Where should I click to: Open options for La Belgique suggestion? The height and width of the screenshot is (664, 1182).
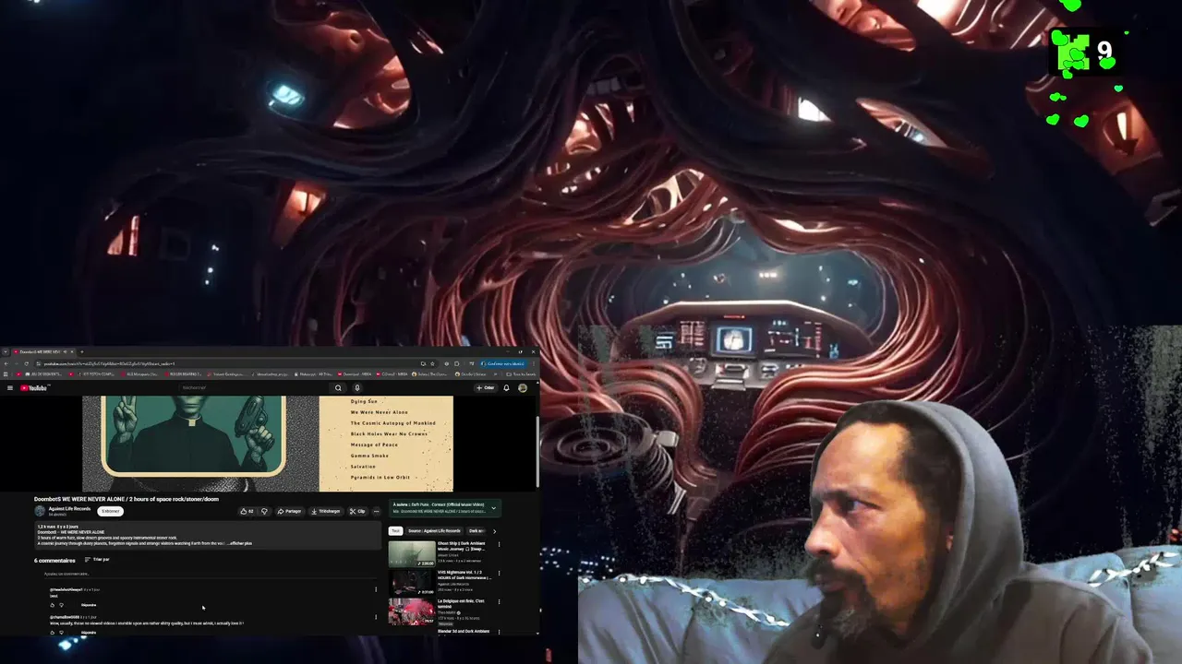pos(499,602)
